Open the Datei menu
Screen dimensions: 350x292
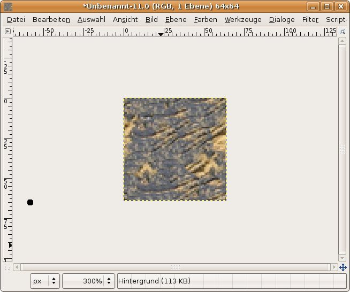point(16,20)
